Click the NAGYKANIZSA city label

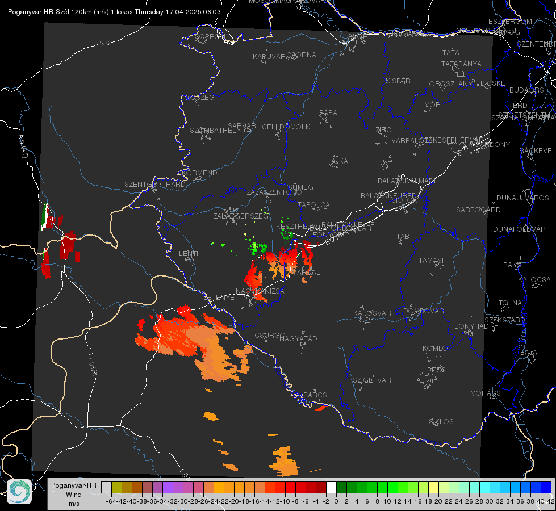point(260,291)
